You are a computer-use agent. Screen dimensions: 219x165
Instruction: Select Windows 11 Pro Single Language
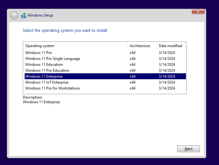pos(105,59)
